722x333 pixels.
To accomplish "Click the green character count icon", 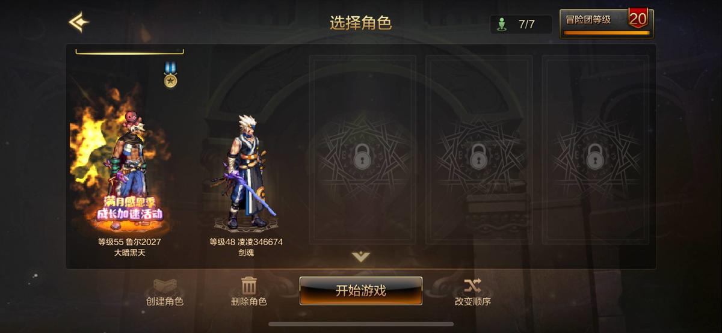I will [501, 24].
